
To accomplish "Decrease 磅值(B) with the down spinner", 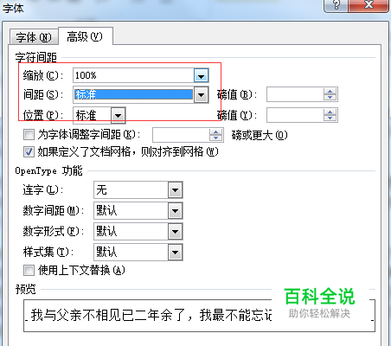I will pos(330,98).
